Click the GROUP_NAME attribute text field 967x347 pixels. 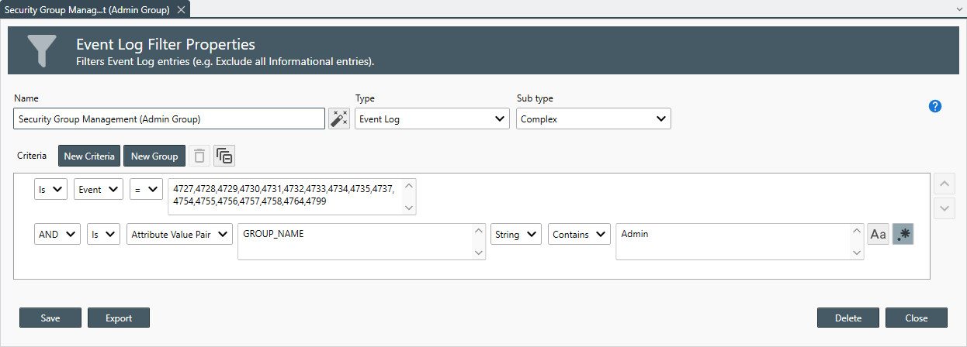tap(354, 241)
